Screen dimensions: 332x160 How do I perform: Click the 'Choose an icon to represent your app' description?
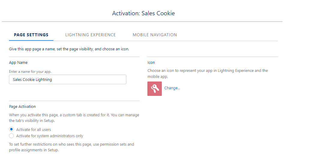click(208, 73)
